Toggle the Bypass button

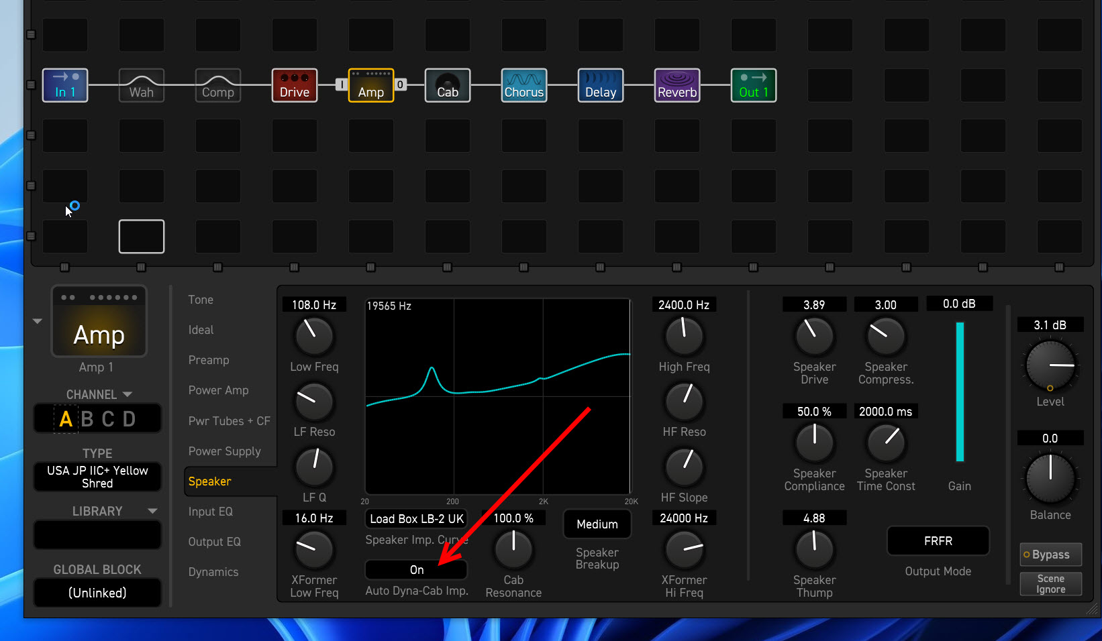pyautogui.click(x=1050, y=555)
